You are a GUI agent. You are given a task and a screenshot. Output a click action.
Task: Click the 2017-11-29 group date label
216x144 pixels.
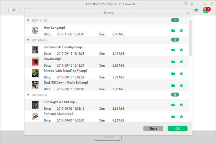(x=39, y=21)
